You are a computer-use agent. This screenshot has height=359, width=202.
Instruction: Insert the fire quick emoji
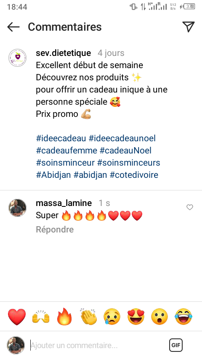(65, 317)
